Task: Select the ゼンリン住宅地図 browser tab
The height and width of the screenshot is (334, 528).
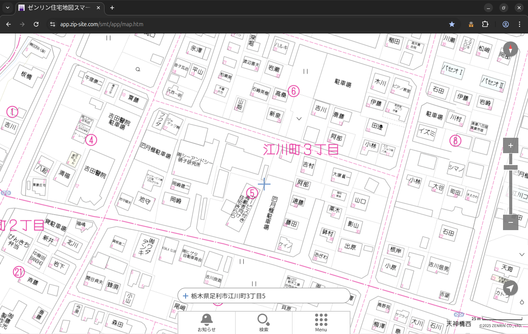Action: pyautogui.click(x=60, y=8)
